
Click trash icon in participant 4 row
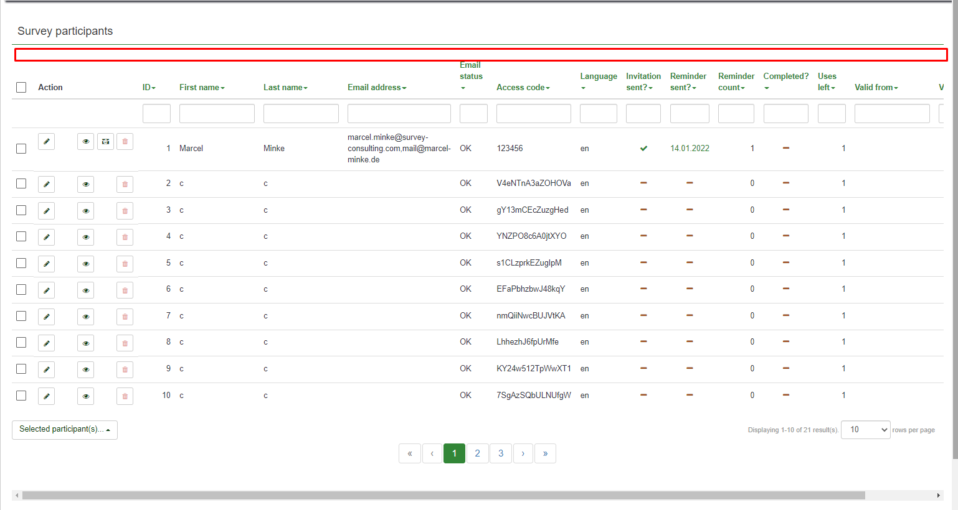click(x=125, y=237)
